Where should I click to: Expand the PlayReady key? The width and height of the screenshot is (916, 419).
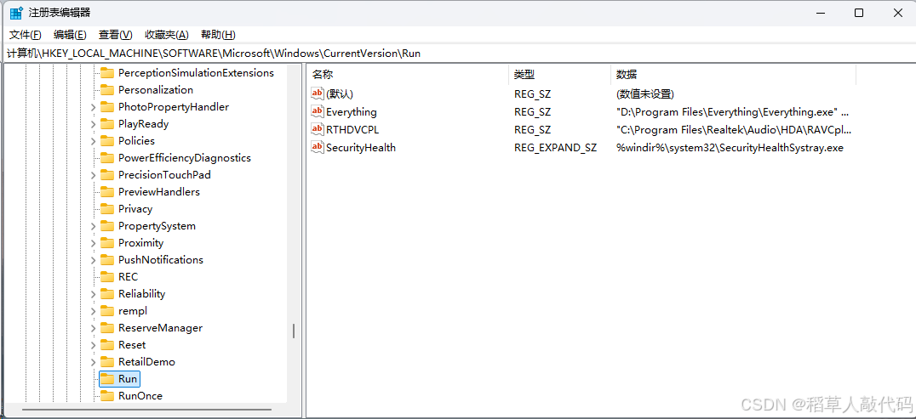click(x=93, y=124)
